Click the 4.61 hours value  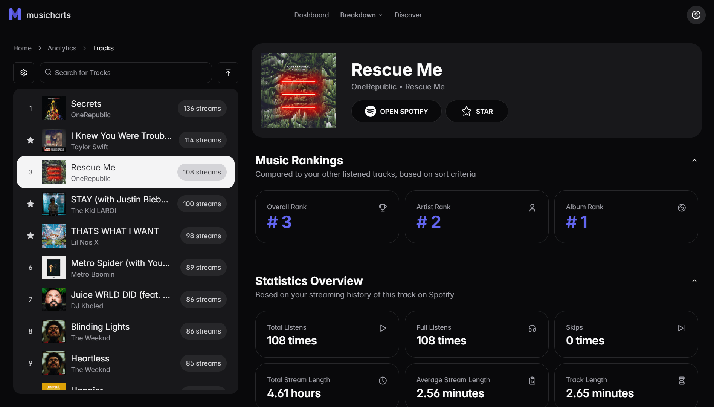[x=294, y=393]
